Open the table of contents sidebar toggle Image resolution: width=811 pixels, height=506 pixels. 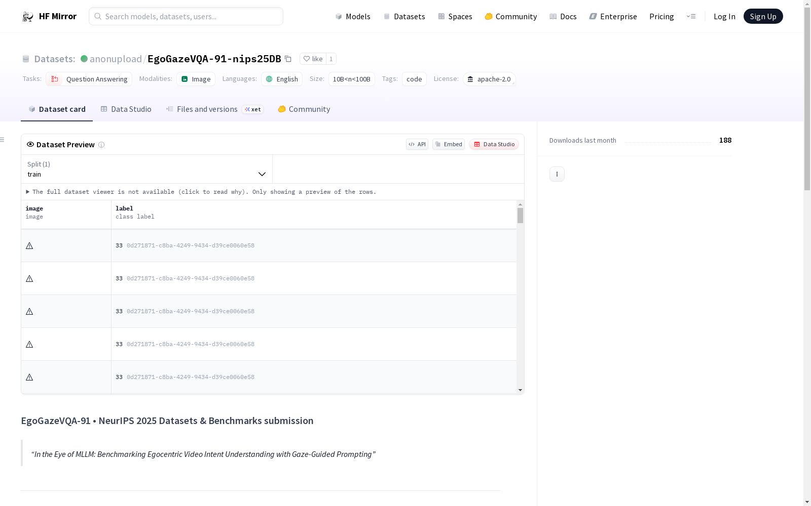3,140
